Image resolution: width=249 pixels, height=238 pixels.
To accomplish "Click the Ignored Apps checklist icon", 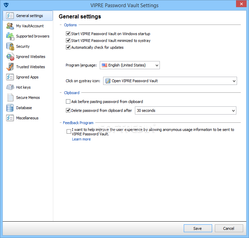I will click(10, 77).
